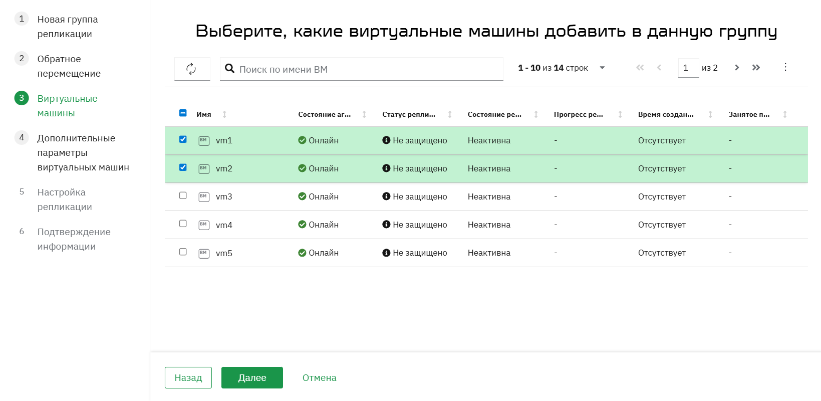Screen dimensions: 821x401
Task: Click the VM icon for vm4
Action: pyautogui.click(x=204, y=225)
